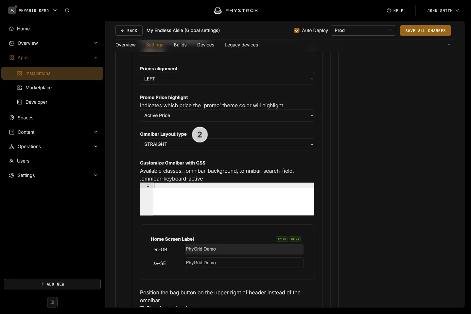Expand the Settings sidebar section chevron
Screen dimensions: 471x314
click(96, 175)
